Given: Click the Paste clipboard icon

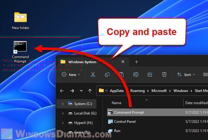Looking at the screenshot, I should click(x=121, y=74).
